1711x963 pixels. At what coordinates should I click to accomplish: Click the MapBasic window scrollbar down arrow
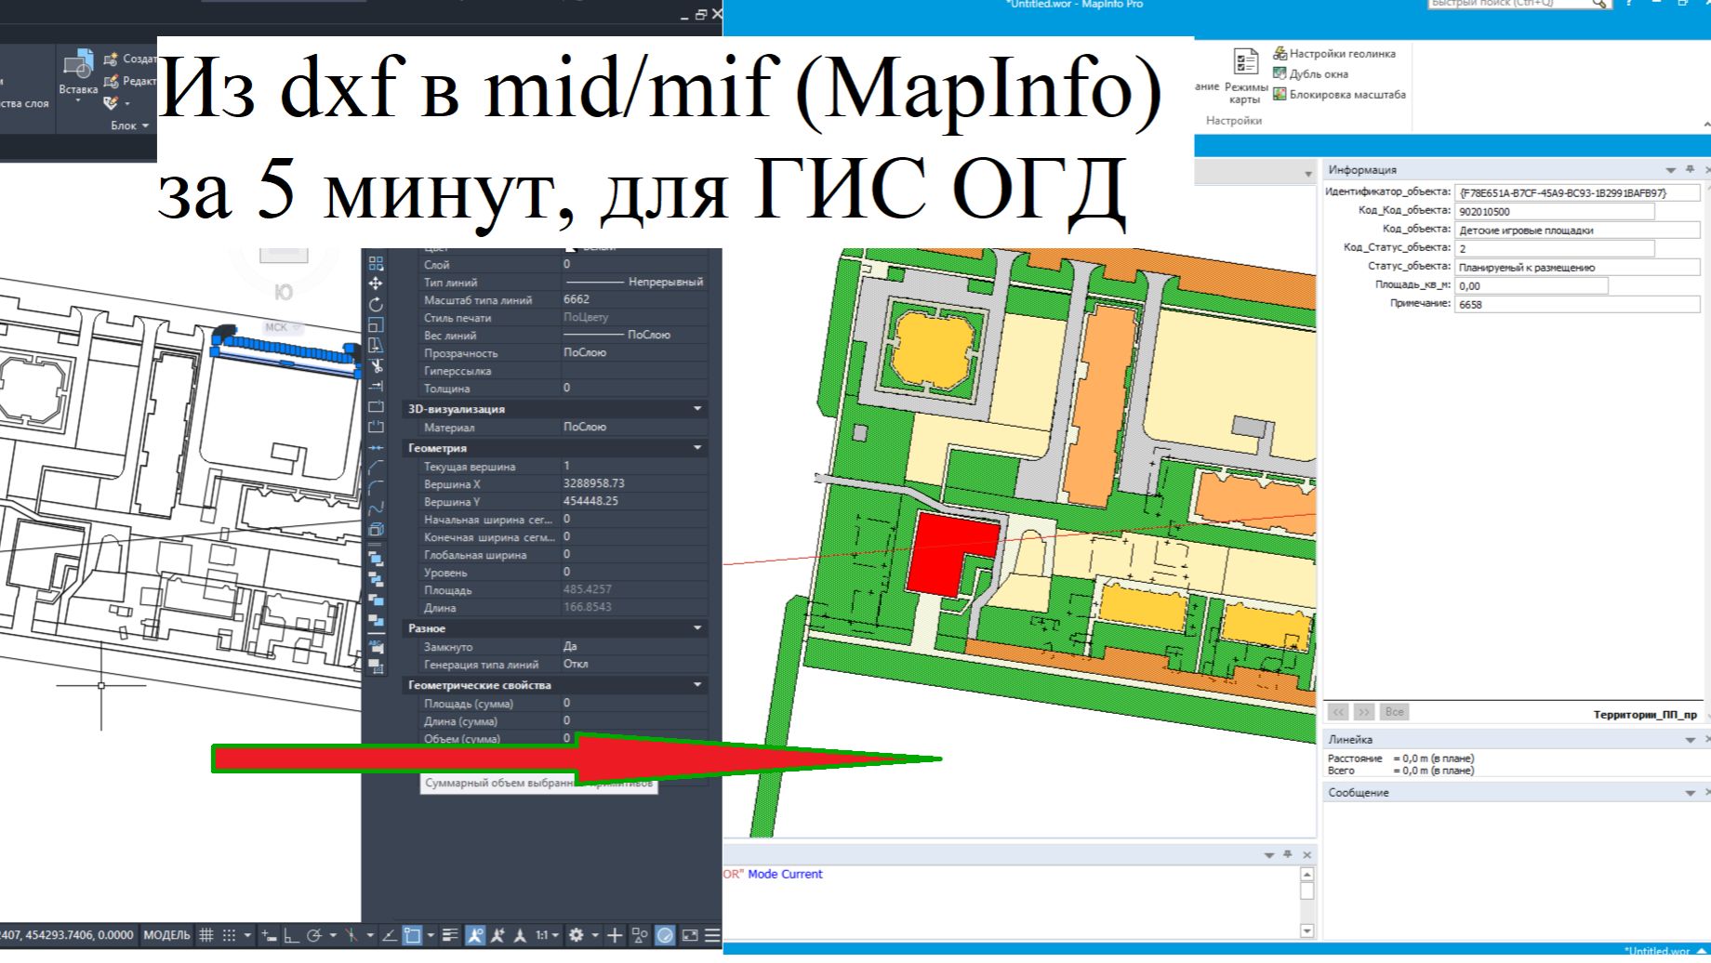(x=1306, y=930)
